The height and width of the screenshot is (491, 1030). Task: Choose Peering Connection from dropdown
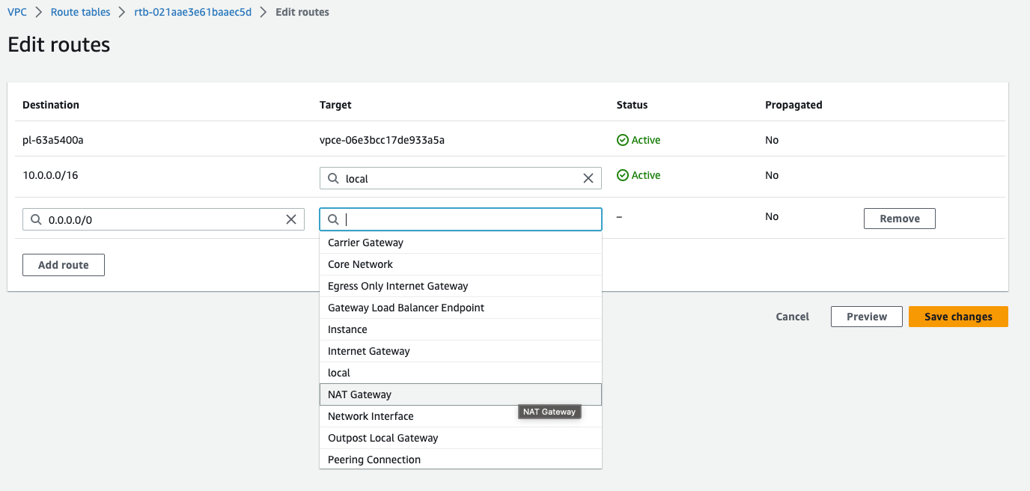[374, 460]
